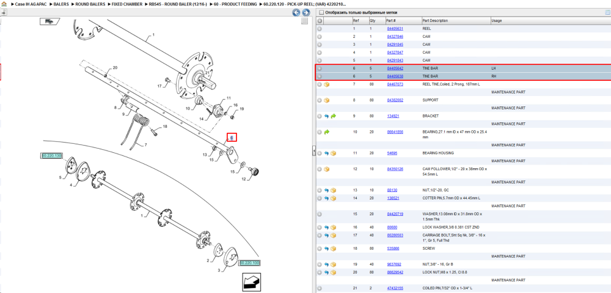Open part number 84467073 link
Viewport: 611px width, 293px height.
[395, 84]
